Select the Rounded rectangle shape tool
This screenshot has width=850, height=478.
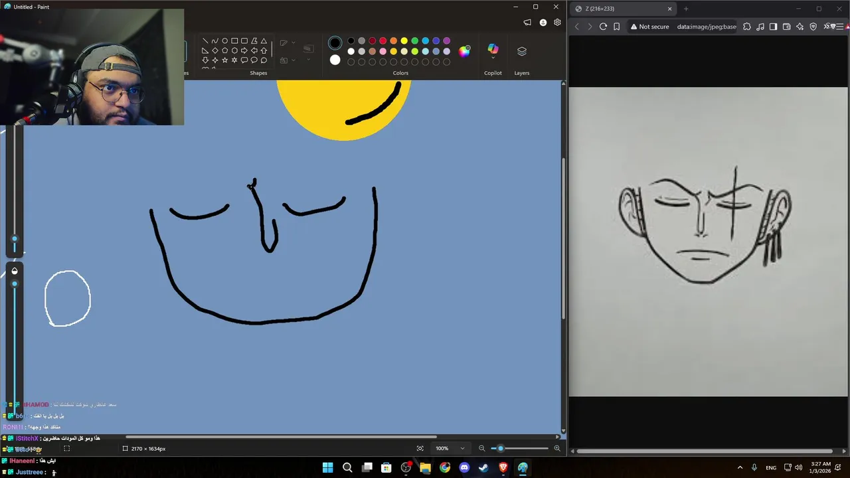(244, 40)
